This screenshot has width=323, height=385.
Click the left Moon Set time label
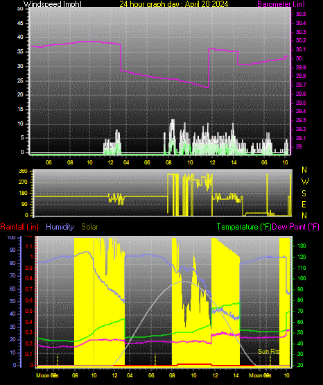pos(47,375)
